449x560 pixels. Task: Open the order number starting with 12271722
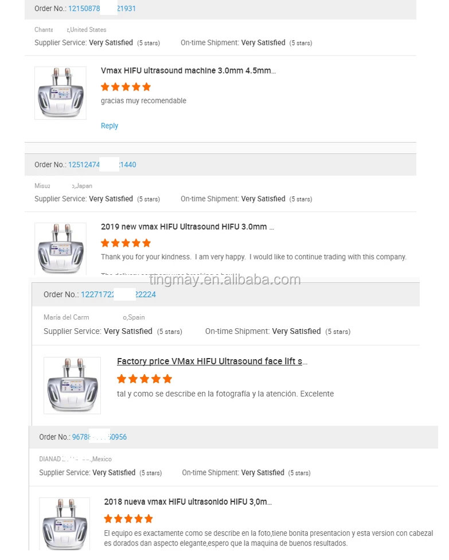click(118, 294)
